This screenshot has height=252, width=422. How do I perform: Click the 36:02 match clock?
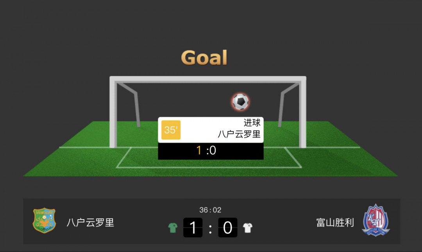tap(210, 210)
